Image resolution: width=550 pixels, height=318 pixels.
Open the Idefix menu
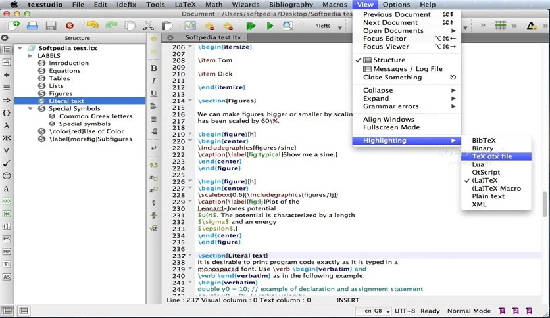[x=126, y=5]
